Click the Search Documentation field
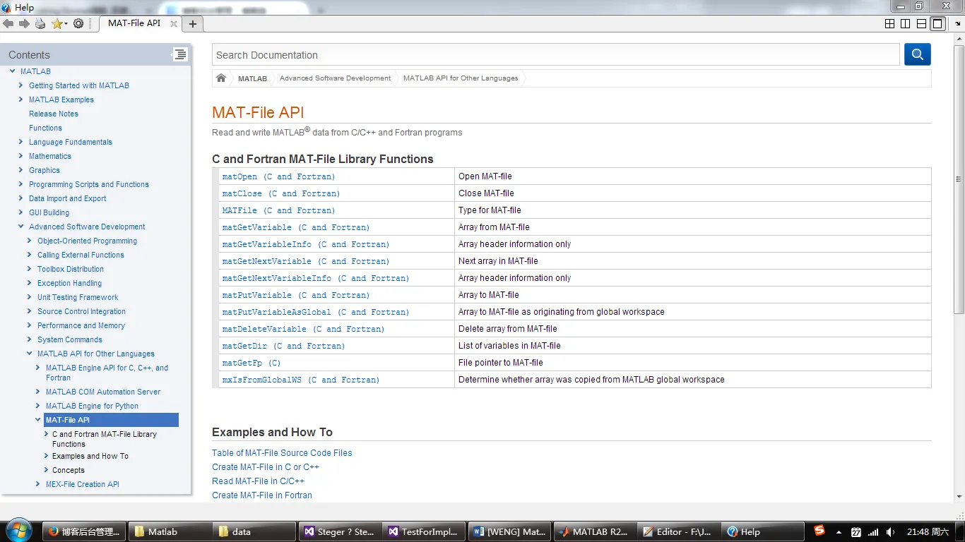965x542 pixels. pyautogui.click(x=556, y=54)
